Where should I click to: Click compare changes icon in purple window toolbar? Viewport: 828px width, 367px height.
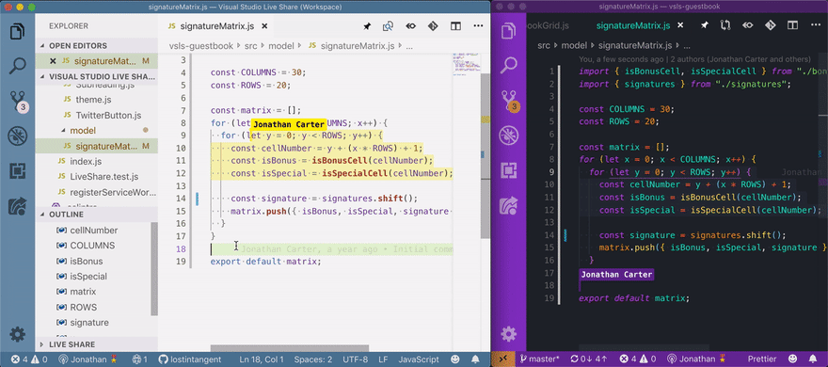coord(725,25)
